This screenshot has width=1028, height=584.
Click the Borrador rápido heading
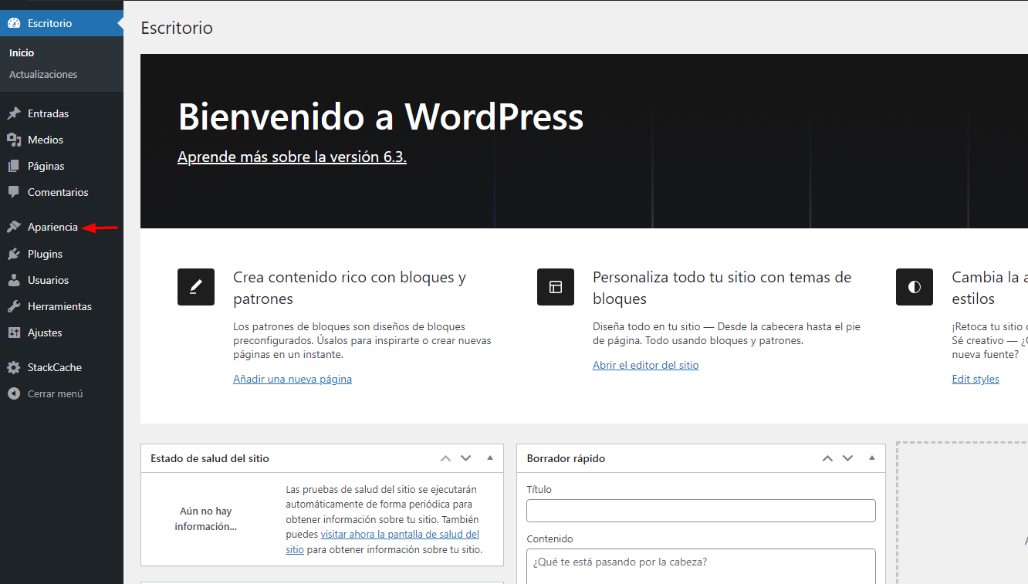(566, 458)
